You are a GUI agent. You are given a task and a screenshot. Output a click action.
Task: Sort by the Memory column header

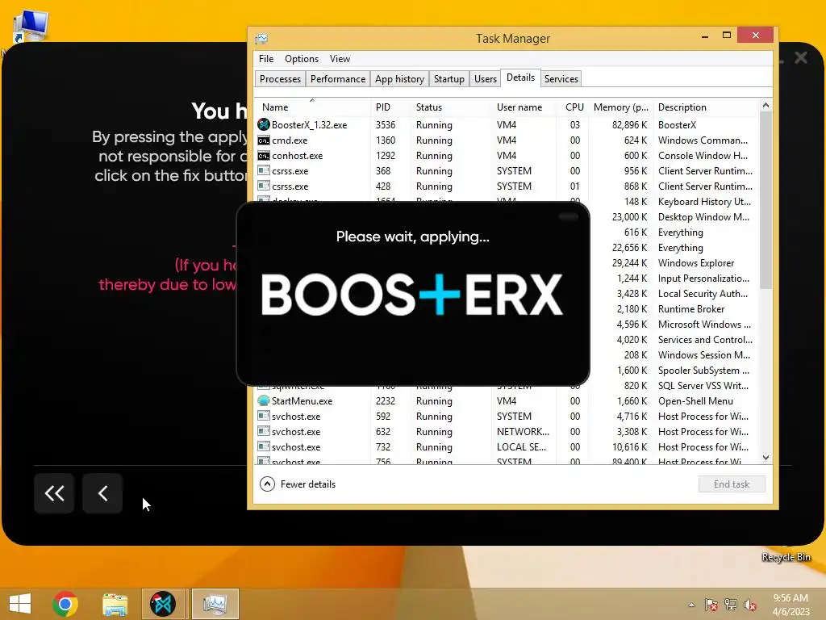click(x=620, y=107)
